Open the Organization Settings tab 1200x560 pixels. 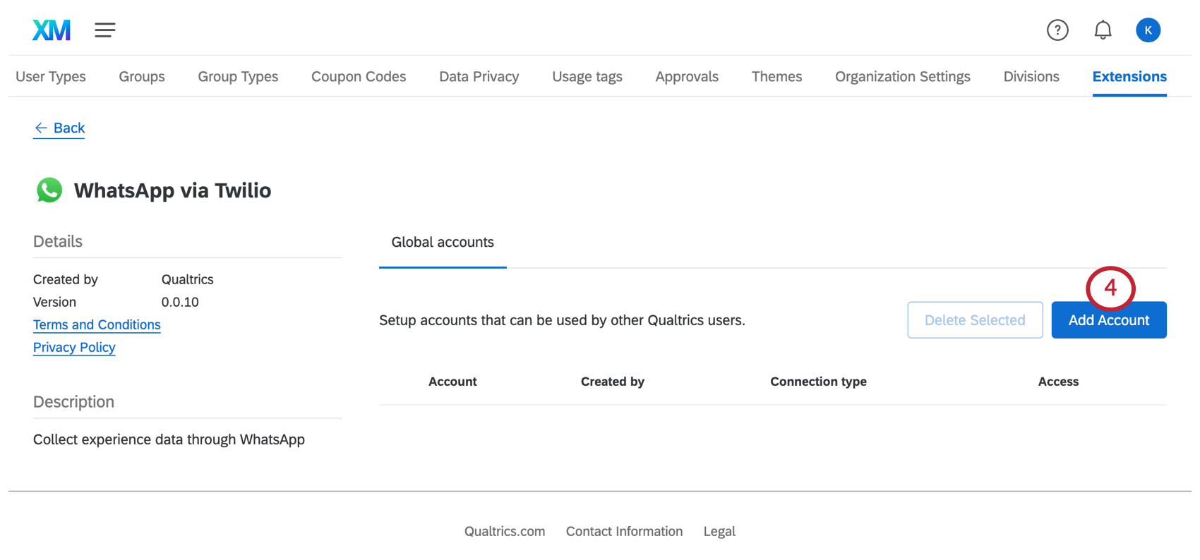pos(902,76)
